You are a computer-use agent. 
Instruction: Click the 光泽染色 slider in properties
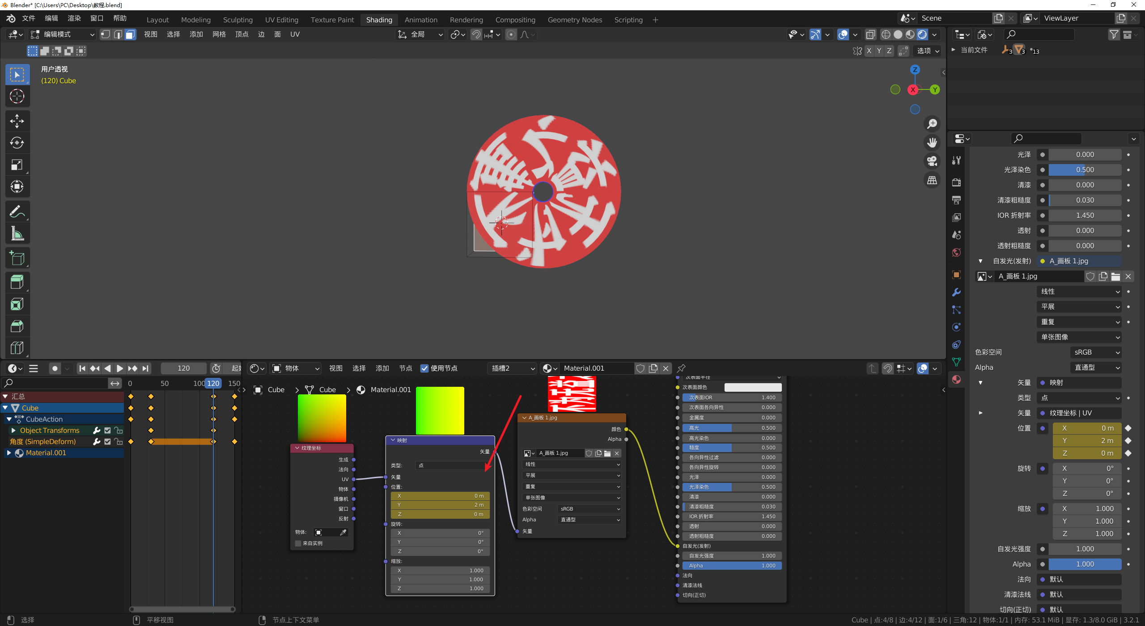point(1085,170)
